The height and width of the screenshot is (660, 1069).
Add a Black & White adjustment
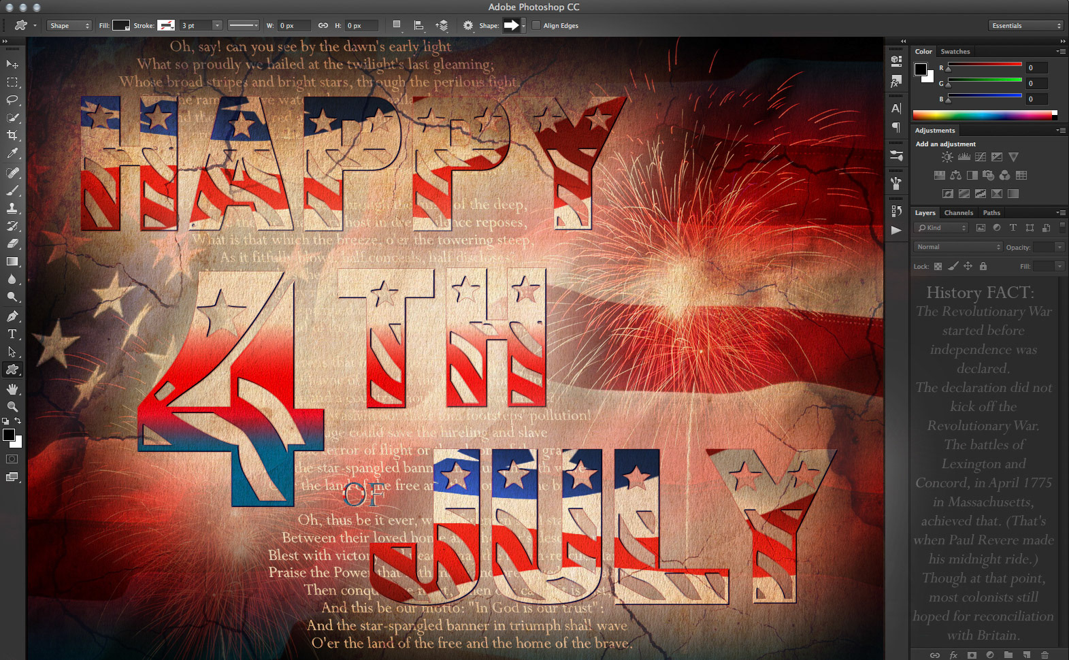click(x=972, y=176)
